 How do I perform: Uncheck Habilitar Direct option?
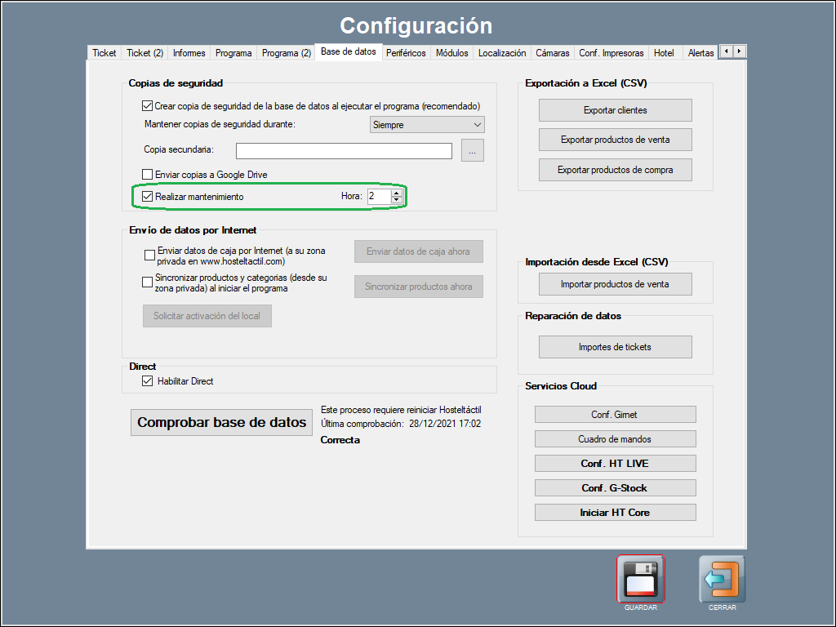148,381
